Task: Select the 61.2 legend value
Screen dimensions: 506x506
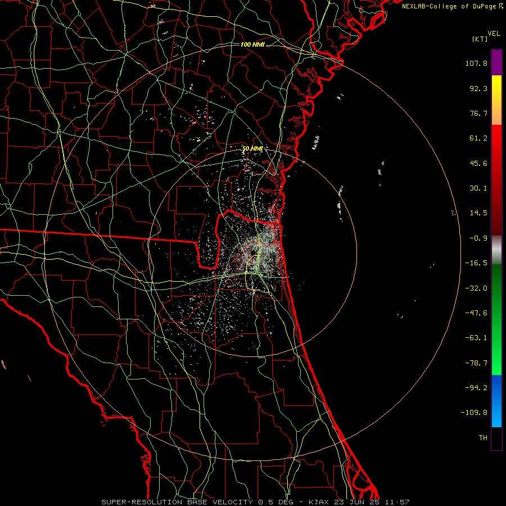Action: 478,138
